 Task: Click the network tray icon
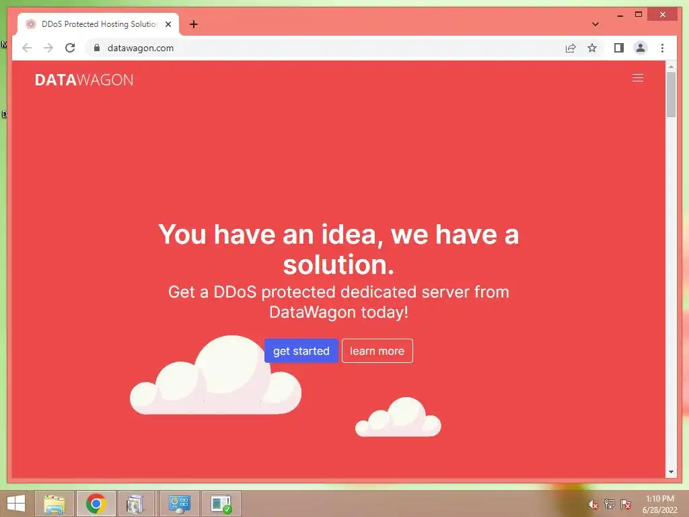coord(609,504)
